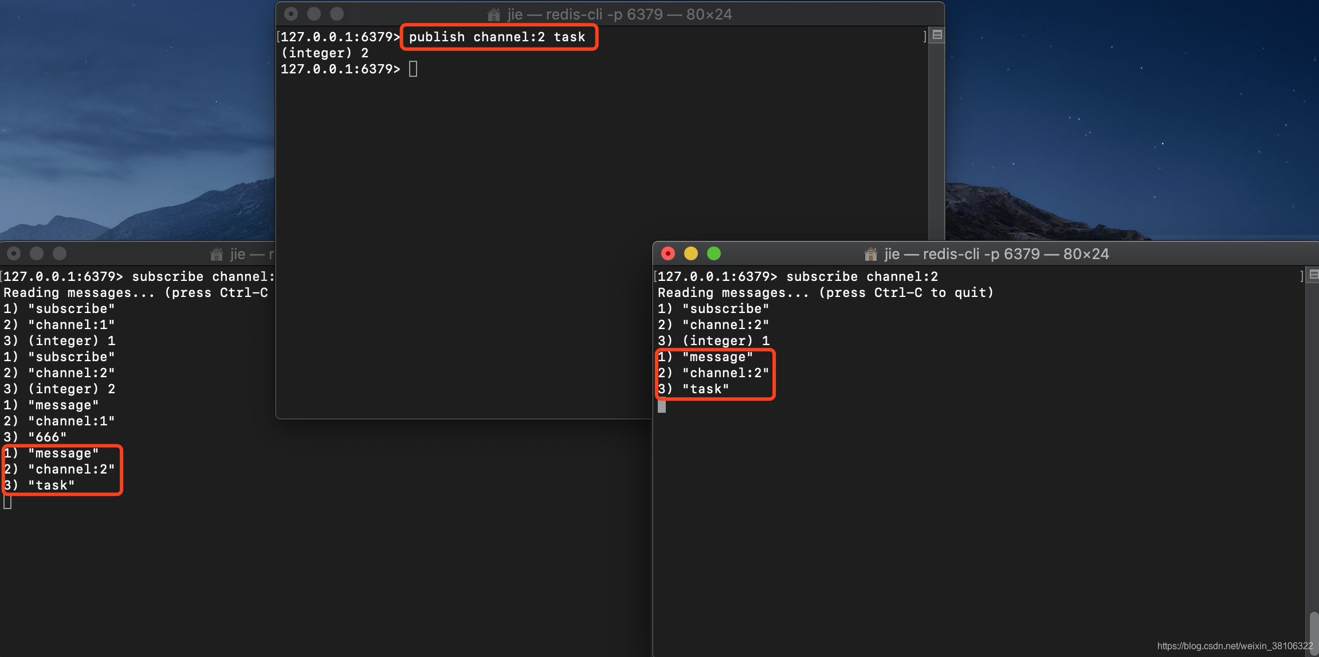1319x657 pixels.
Task: Minimize the front terminal with yellow button
Action: coord(691,253)
